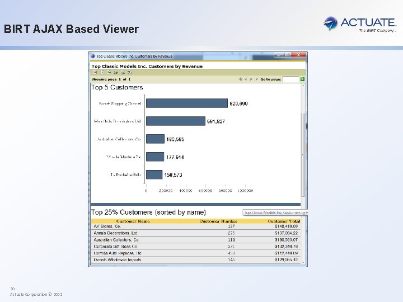Click the Top 5 Customers heading
403x302 pixels.
(x=117, y=87)
